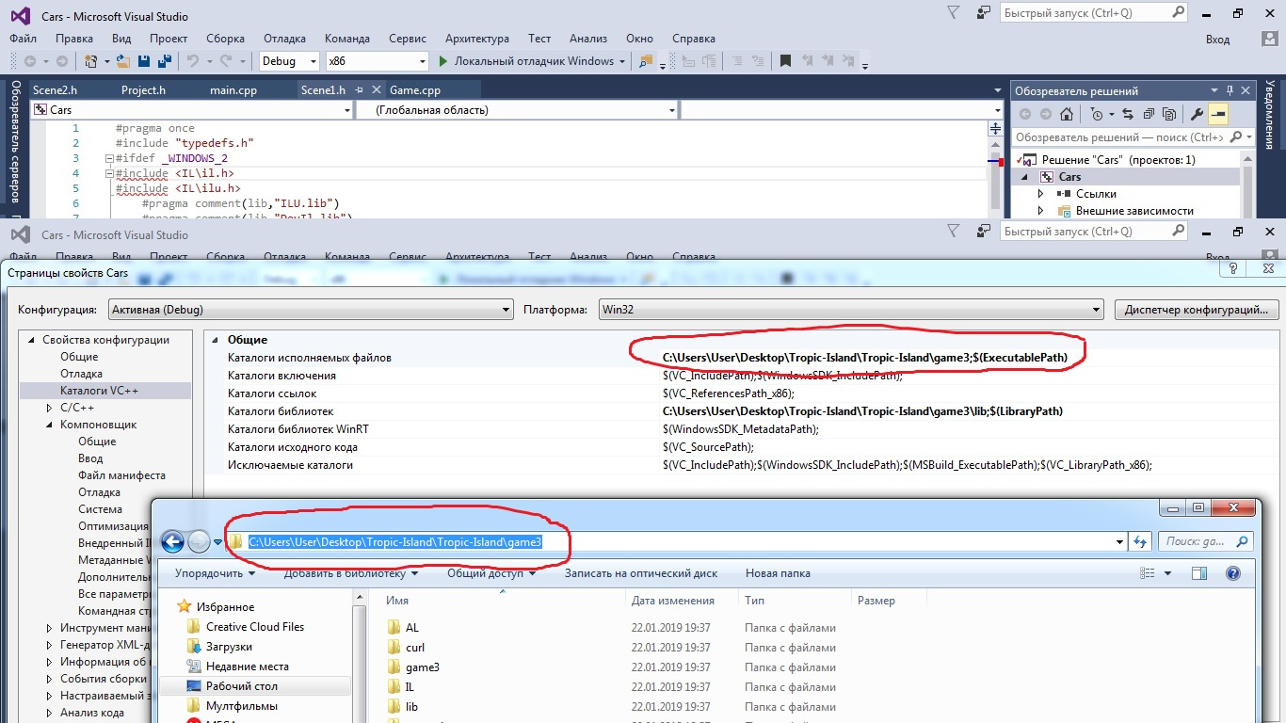The width and height of the screenshot is (1286, 723).
Task: Refresh the Explorer folder via the refresh icon
Action: 1140,541
